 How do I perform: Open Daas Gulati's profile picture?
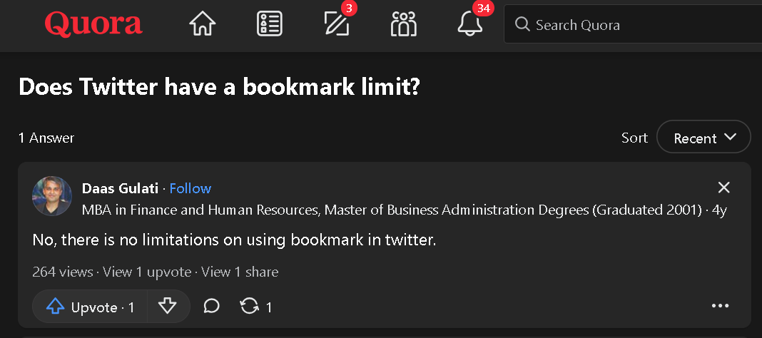(x=52, y=195)
